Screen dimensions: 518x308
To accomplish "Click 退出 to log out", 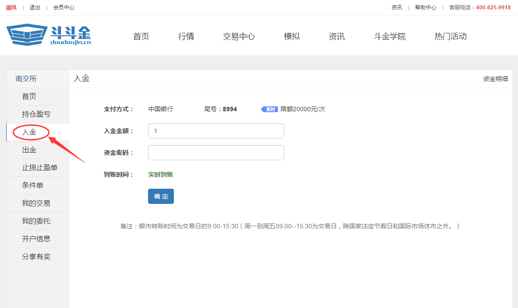I will (x=35, y=7).
